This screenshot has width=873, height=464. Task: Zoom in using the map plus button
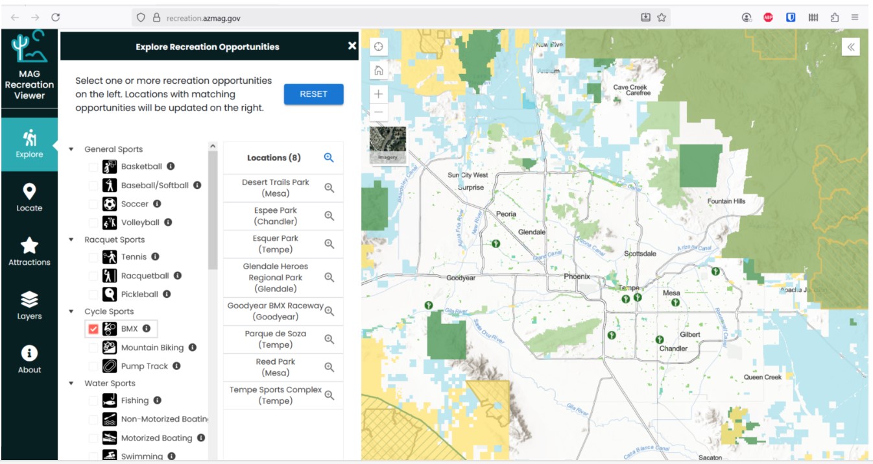[379, 94]
